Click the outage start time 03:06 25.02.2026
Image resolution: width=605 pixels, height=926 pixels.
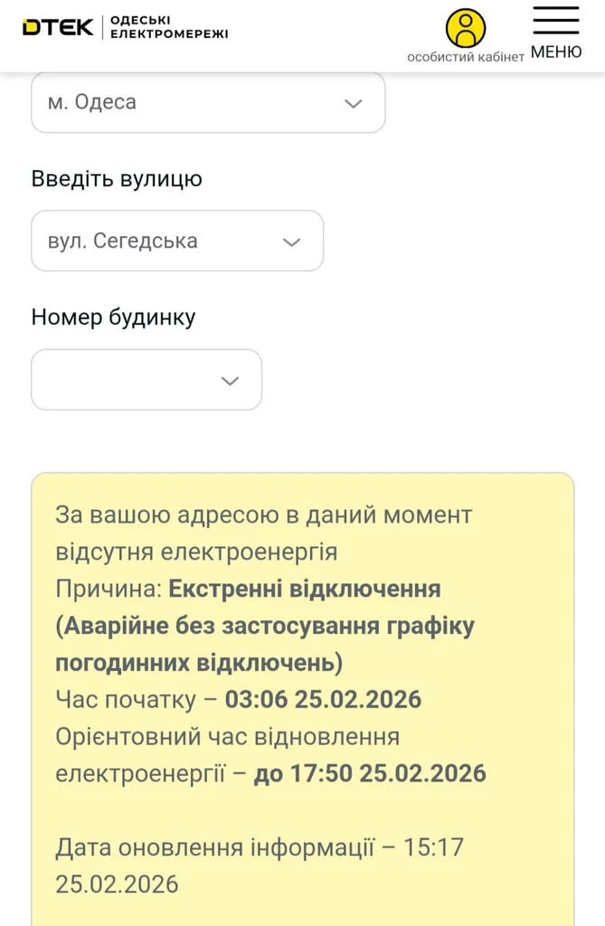pos(323,700)
